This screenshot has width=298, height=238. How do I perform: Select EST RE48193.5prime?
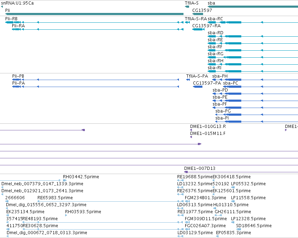103,222
